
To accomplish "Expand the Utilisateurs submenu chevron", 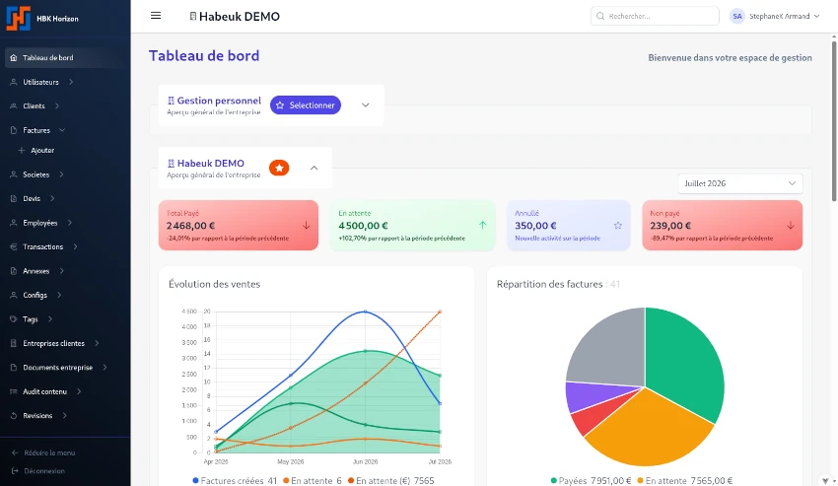I will [71, 82].
